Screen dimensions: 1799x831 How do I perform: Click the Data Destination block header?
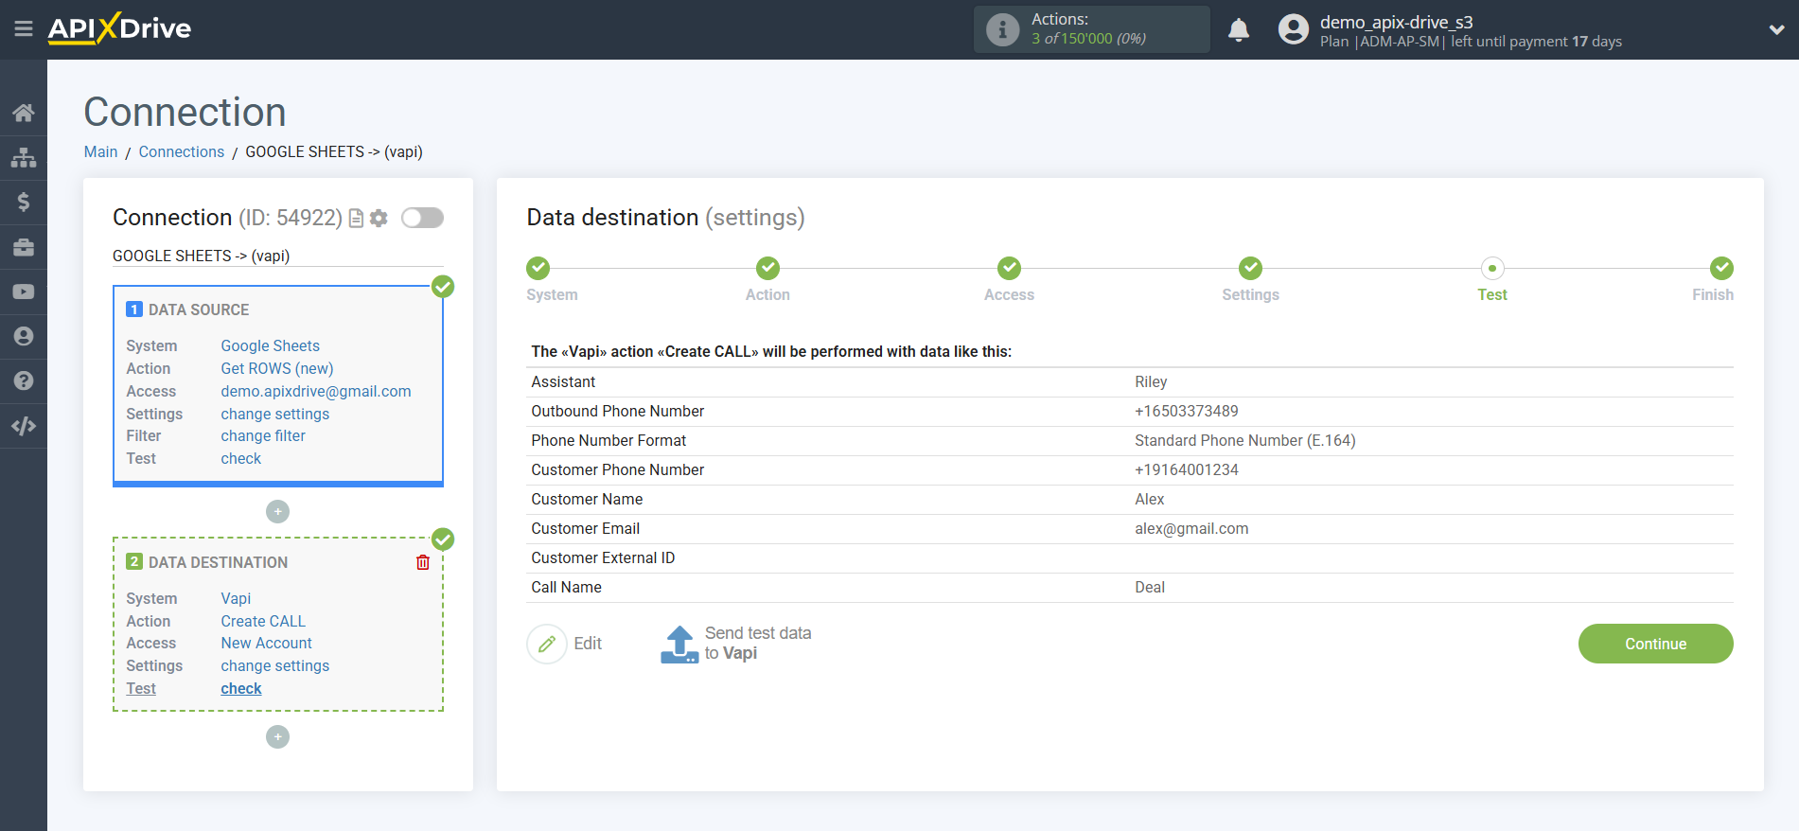tap(218, 562)
